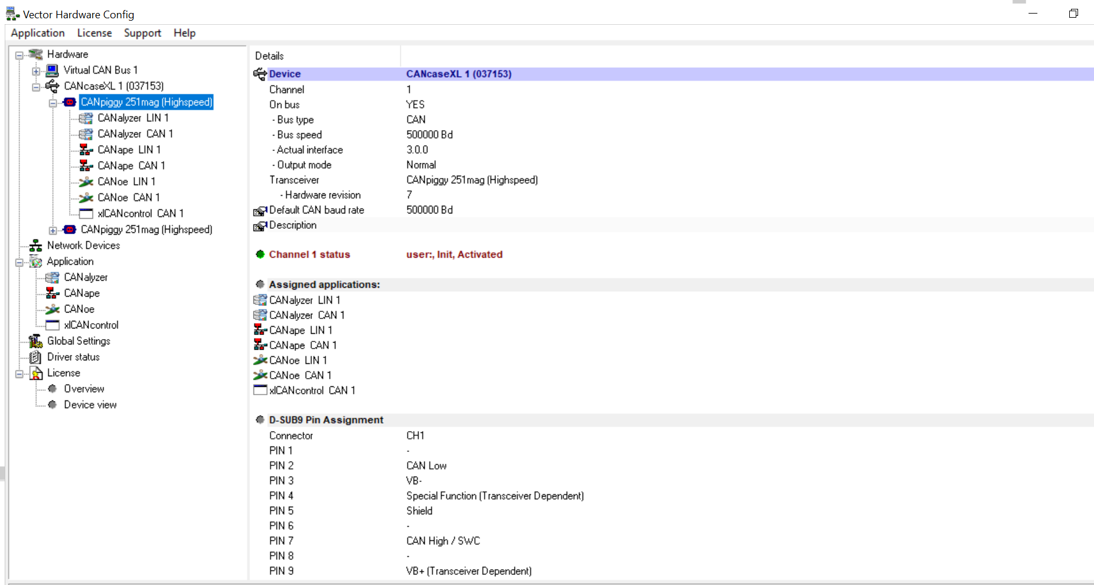
Task: Click the Global Settings icon
Action: (36, 341)
